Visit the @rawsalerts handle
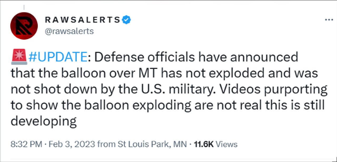 (x=69, y=31)
